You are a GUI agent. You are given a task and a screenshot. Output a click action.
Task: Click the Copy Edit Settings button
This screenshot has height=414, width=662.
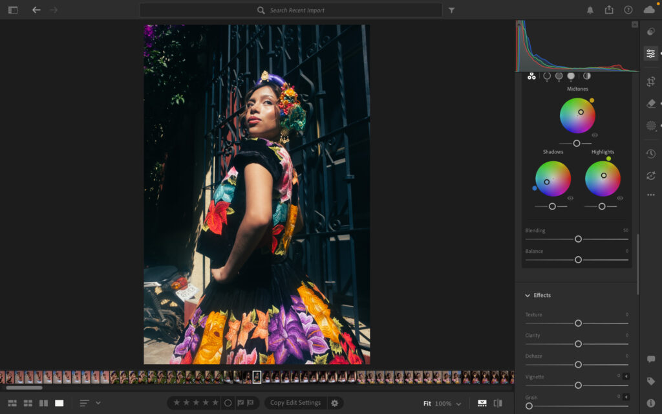pos(295,403)
